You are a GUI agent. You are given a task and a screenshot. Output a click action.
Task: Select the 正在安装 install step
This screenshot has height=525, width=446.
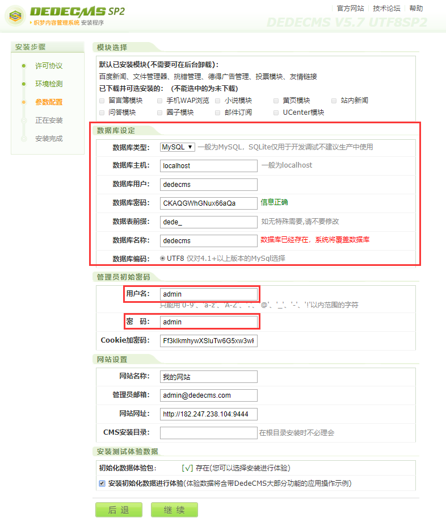[x=49, y=120]
